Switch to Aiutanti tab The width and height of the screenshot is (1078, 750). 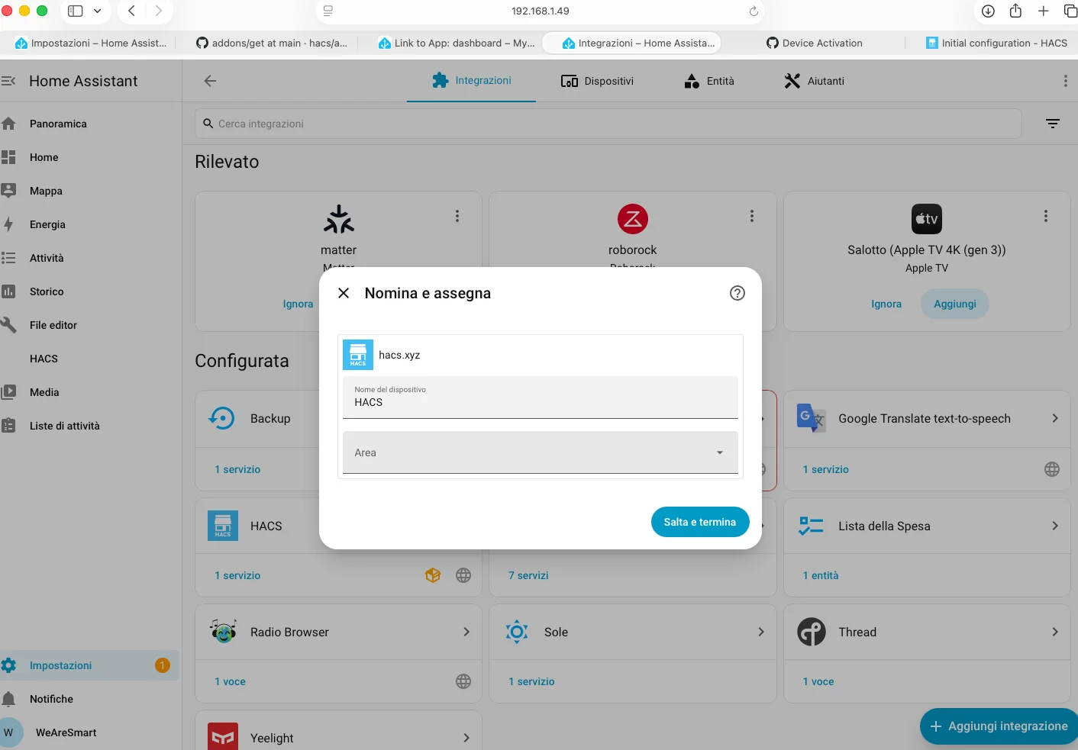click(x=814, y=81)
